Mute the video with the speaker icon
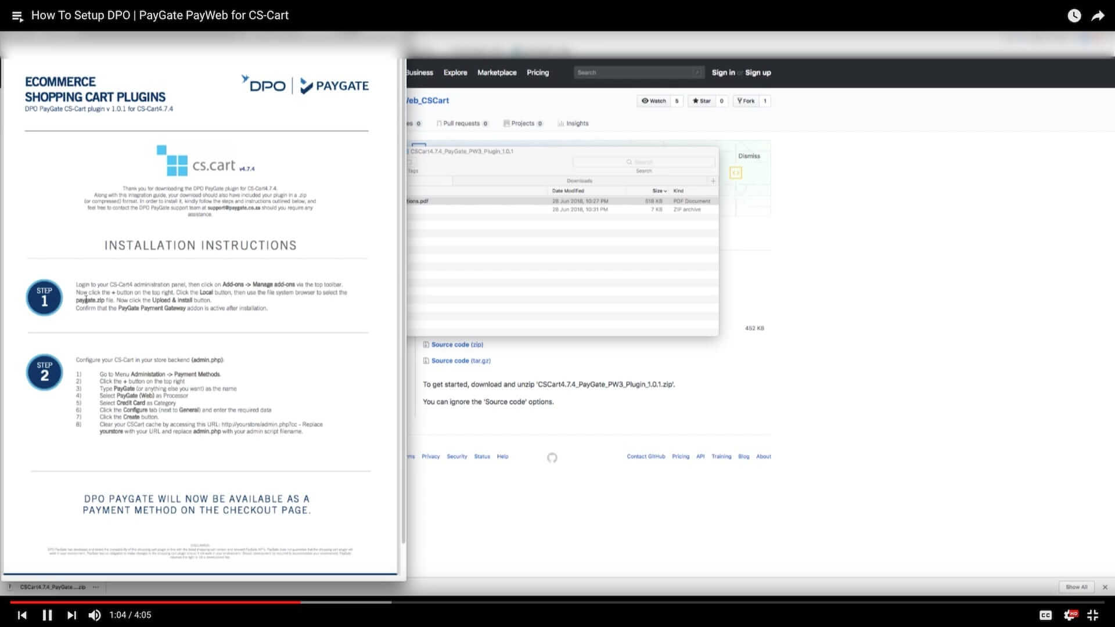This screenshot has height=627, width=1115. tap(95, 615)
